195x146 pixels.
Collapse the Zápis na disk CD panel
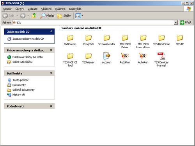click(x=51, y=32)
